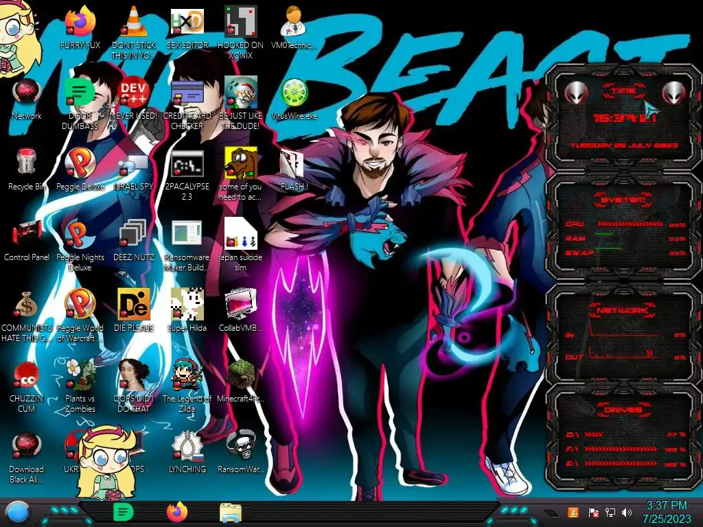Viewport: 703px width, 527px height.
Task: Open the Recycle Bin
Action: pos(27,162)
